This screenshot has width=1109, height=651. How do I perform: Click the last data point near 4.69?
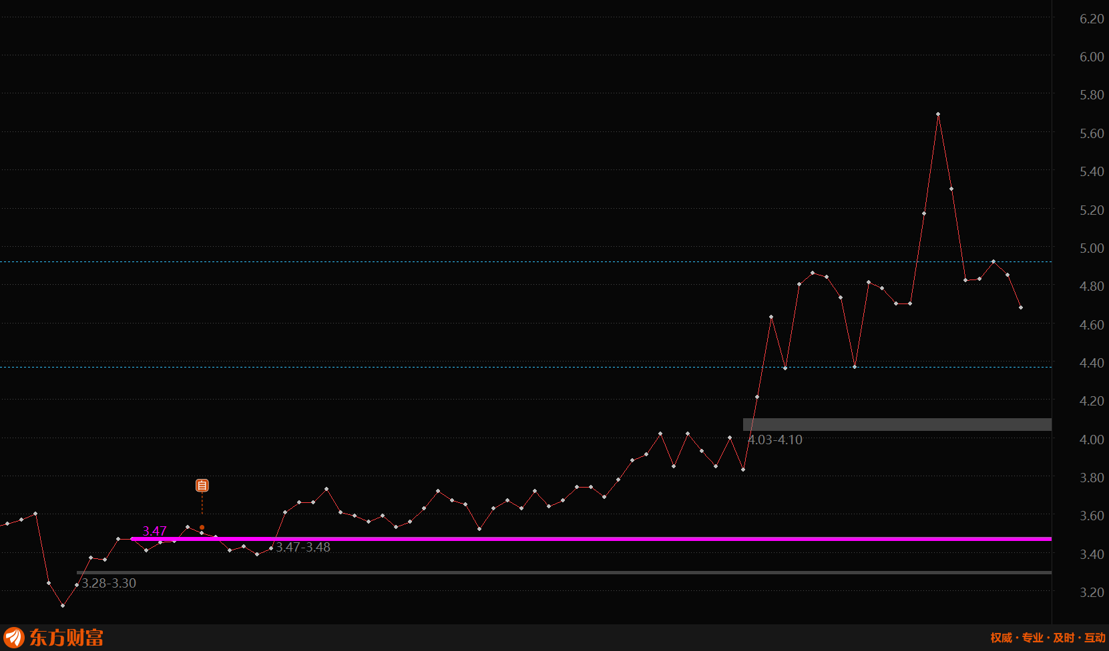pos(1021,307)
